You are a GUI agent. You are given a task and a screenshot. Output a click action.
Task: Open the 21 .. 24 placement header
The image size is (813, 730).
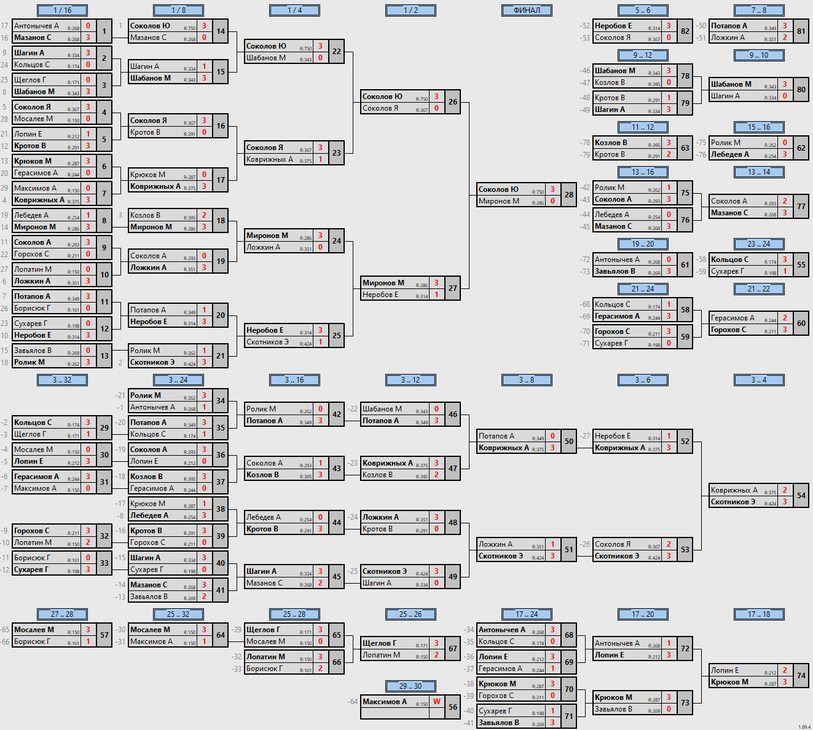pos(643,288)
